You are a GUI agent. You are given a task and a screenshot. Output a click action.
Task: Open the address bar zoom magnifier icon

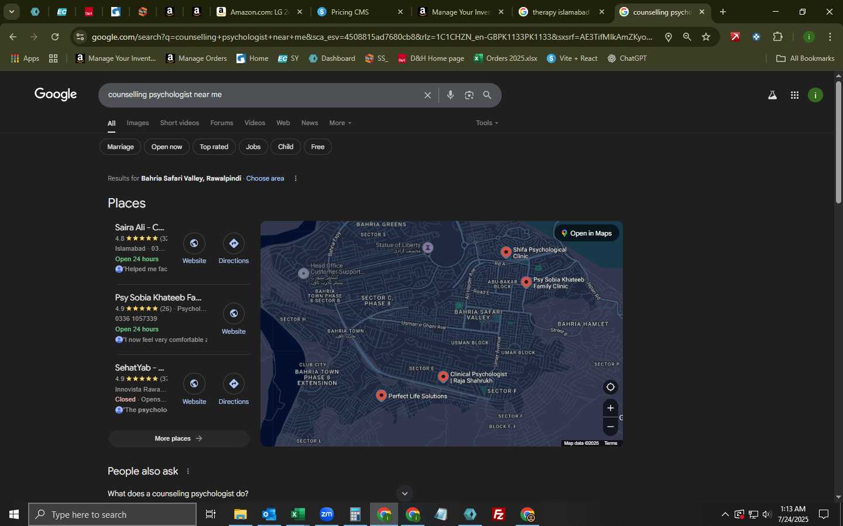[x=687, y=37]
